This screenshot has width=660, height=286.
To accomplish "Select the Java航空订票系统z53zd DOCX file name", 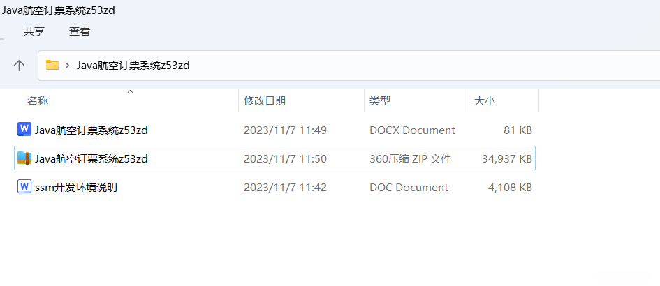I will point(91,130).
